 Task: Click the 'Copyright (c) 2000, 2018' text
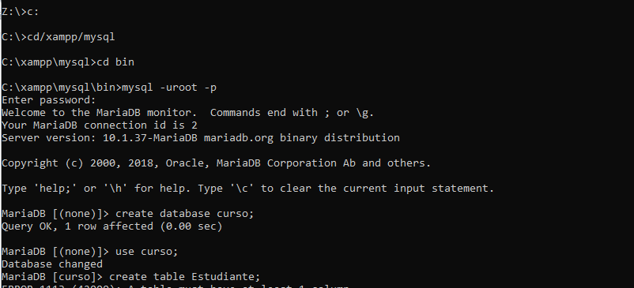tap(77, 163)
